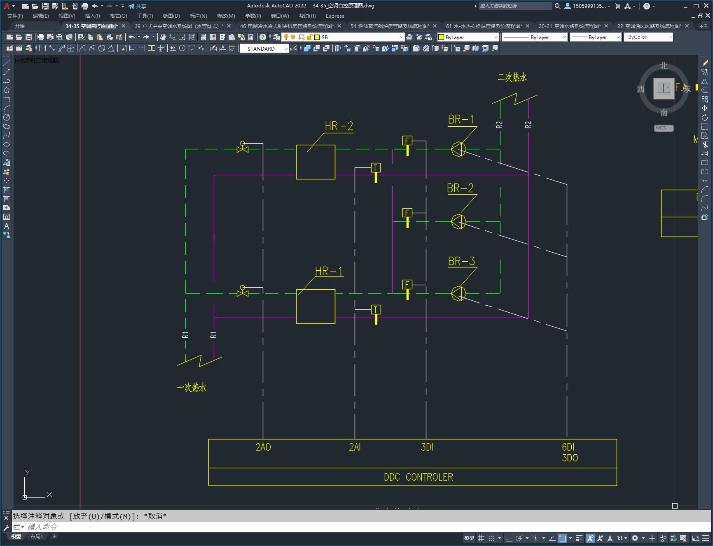Select the Multiline Text A tool

[7, 226]
